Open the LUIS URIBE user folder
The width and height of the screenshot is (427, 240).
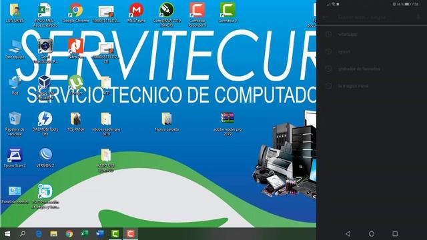click(15, 13)
